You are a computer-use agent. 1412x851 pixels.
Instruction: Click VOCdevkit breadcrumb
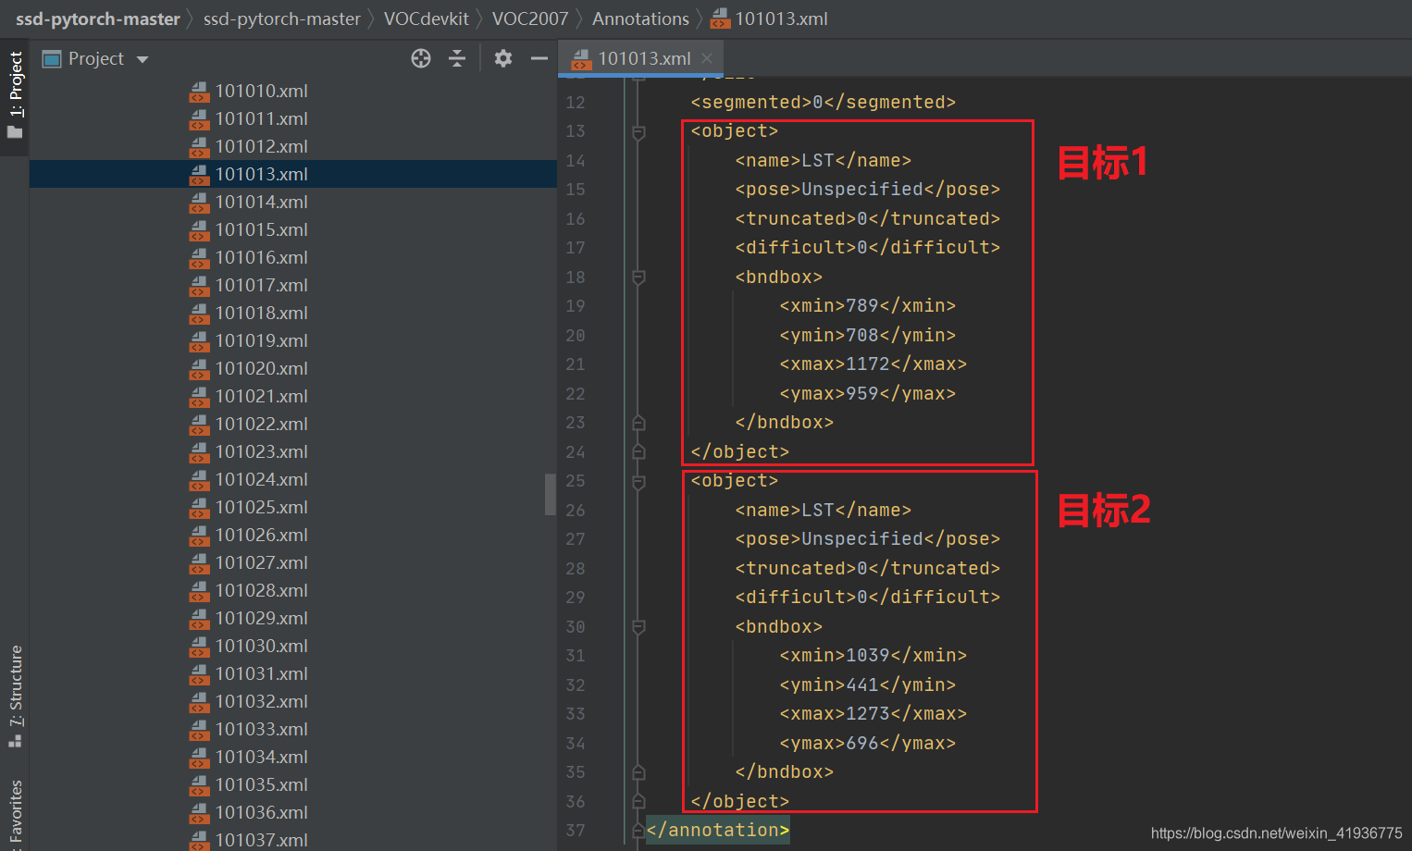426,18
